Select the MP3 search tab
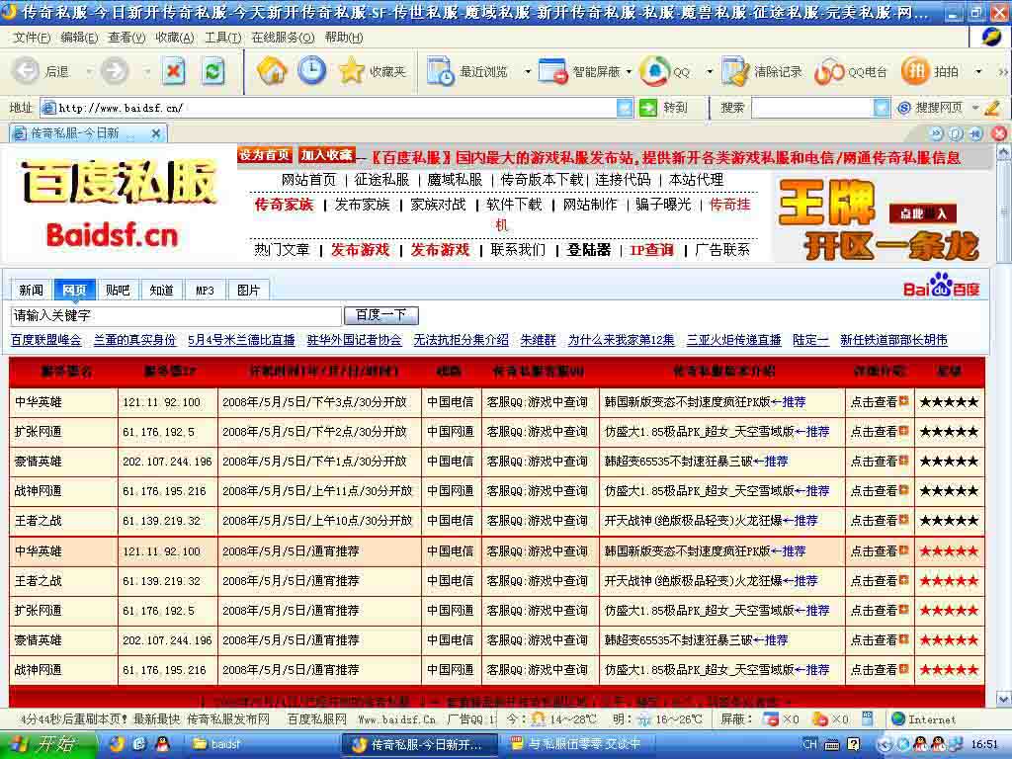 point(205,290)
